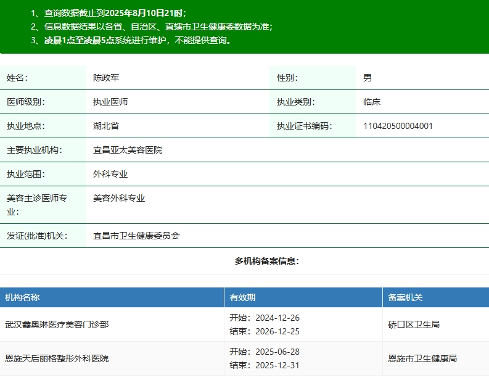Click the 执业证书编码 field label
The image size is (489, 380).
305,126
